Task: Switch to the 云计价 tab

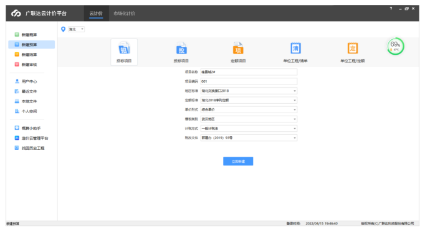Action: [96, 13]
